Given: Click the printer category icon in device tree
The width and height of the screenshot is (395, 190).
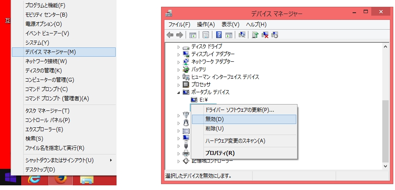Looking at the screenshot, I should 186,153.
